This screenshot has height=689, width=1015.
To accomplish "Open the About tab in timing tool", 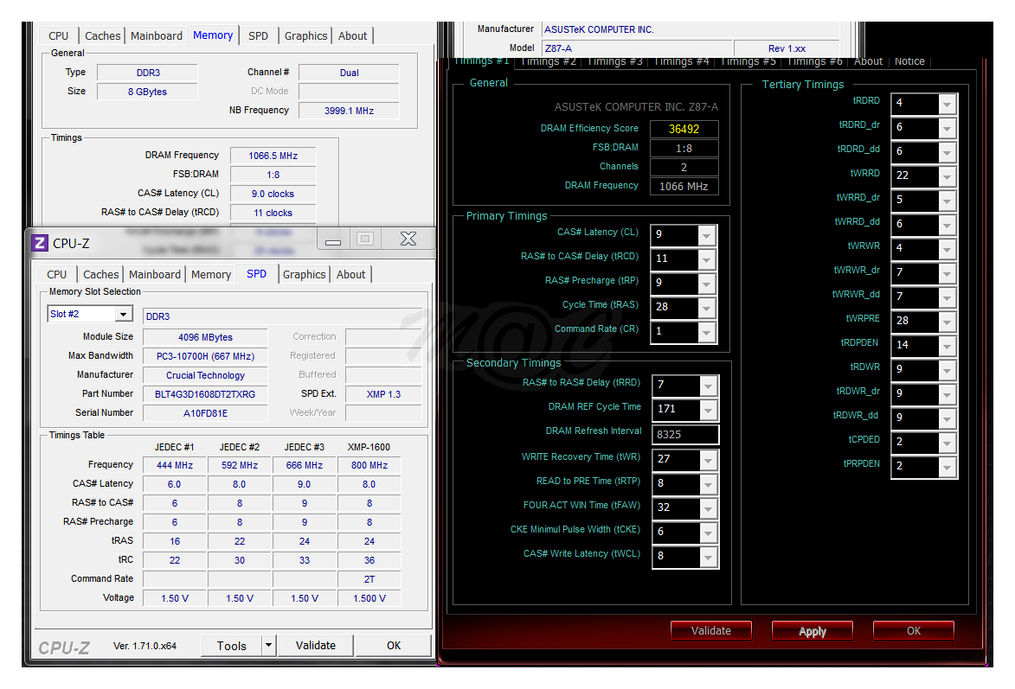I will tap(868, 61).
